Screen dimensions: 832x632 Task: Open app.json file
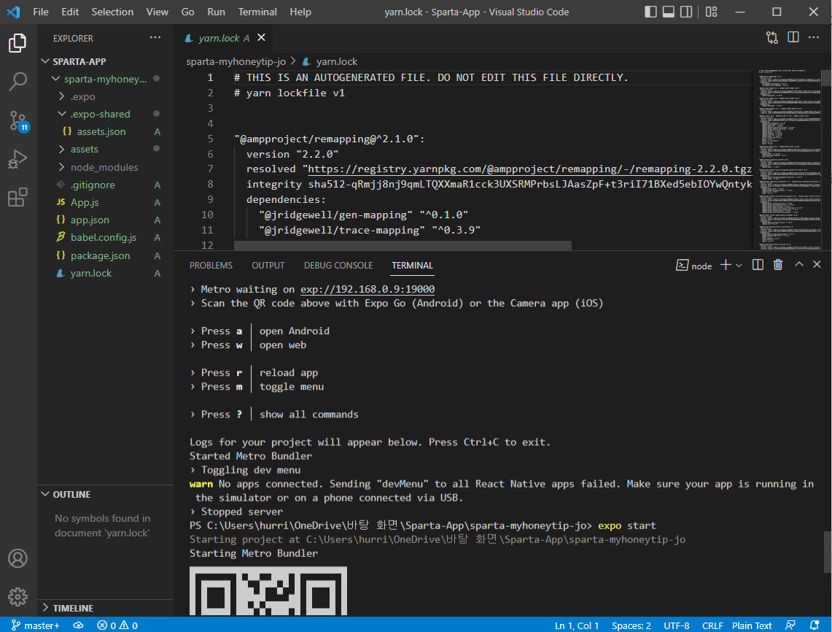(106, 220)
